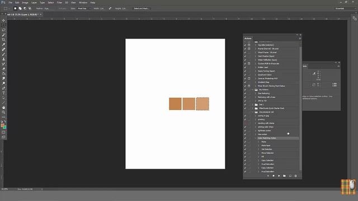Select the Paint Bucket tool
The height and width of the screenshot is (201, 358).
(3, 74)
